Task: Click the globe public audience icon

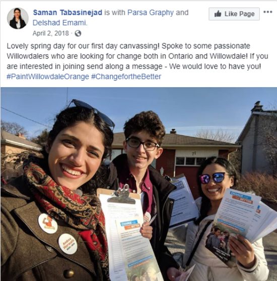Action: tap(78, 33)
